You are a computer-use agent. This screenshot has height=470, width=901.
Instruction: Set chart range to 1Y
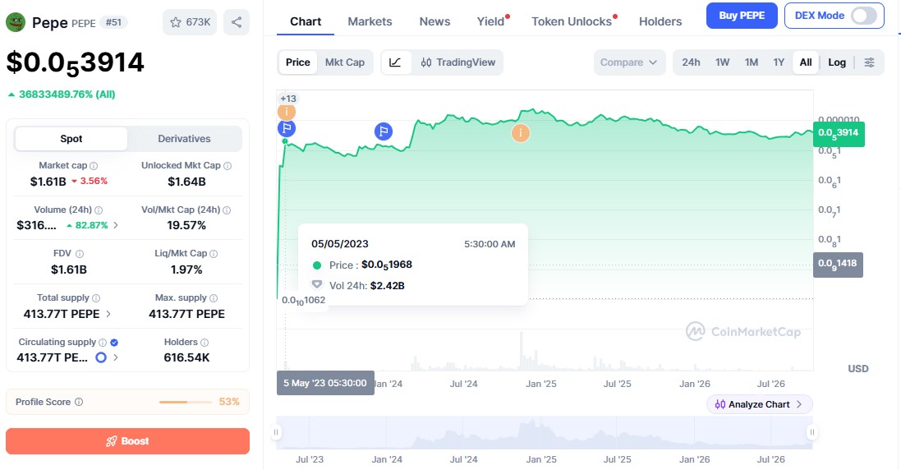[x=779, y=62]
